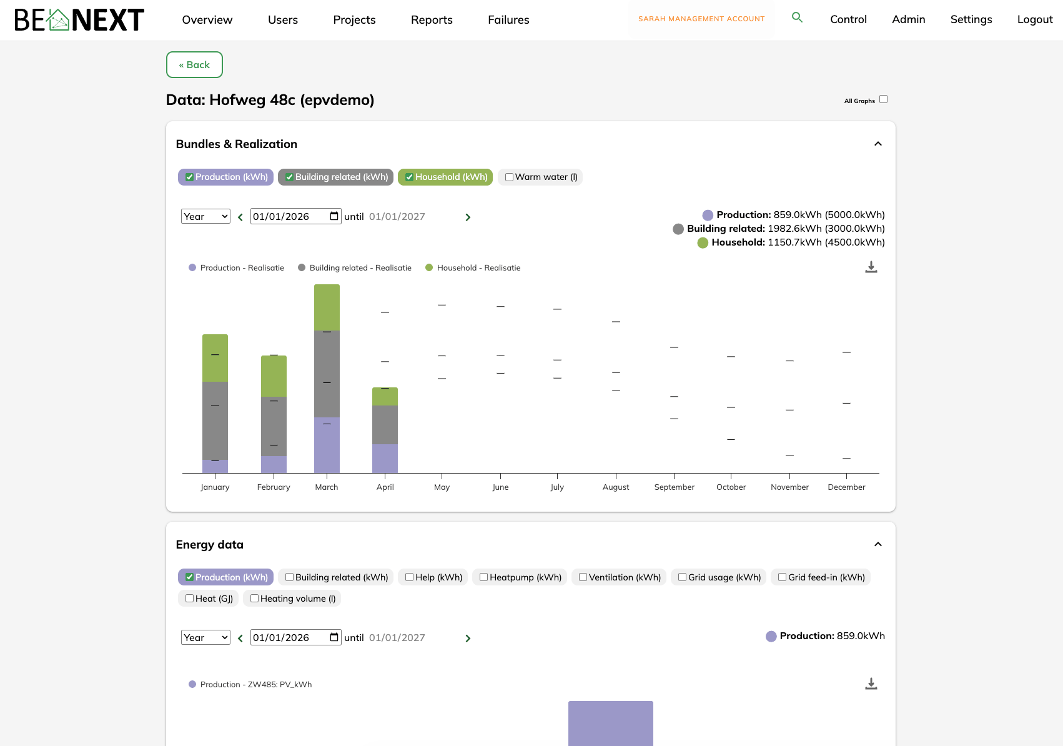The height and width of the screenshot is (746, 1063).
Task: Toggle Household - Realisatie green legend dot
Action: coord(429,268)
